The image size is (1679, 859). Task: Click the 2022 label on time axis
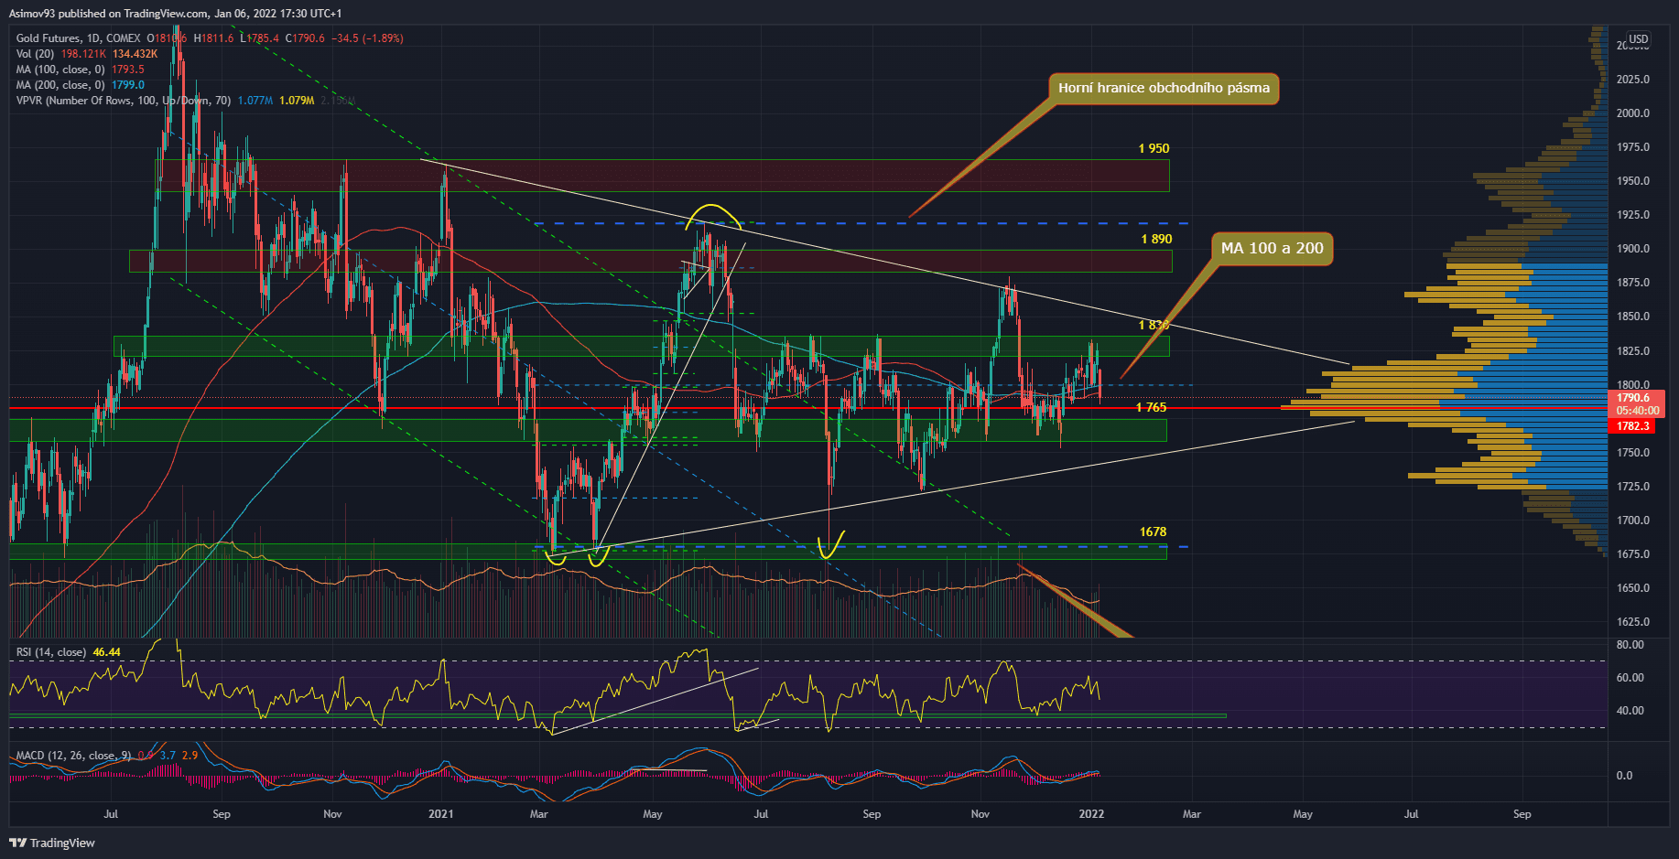point(1091,813)
